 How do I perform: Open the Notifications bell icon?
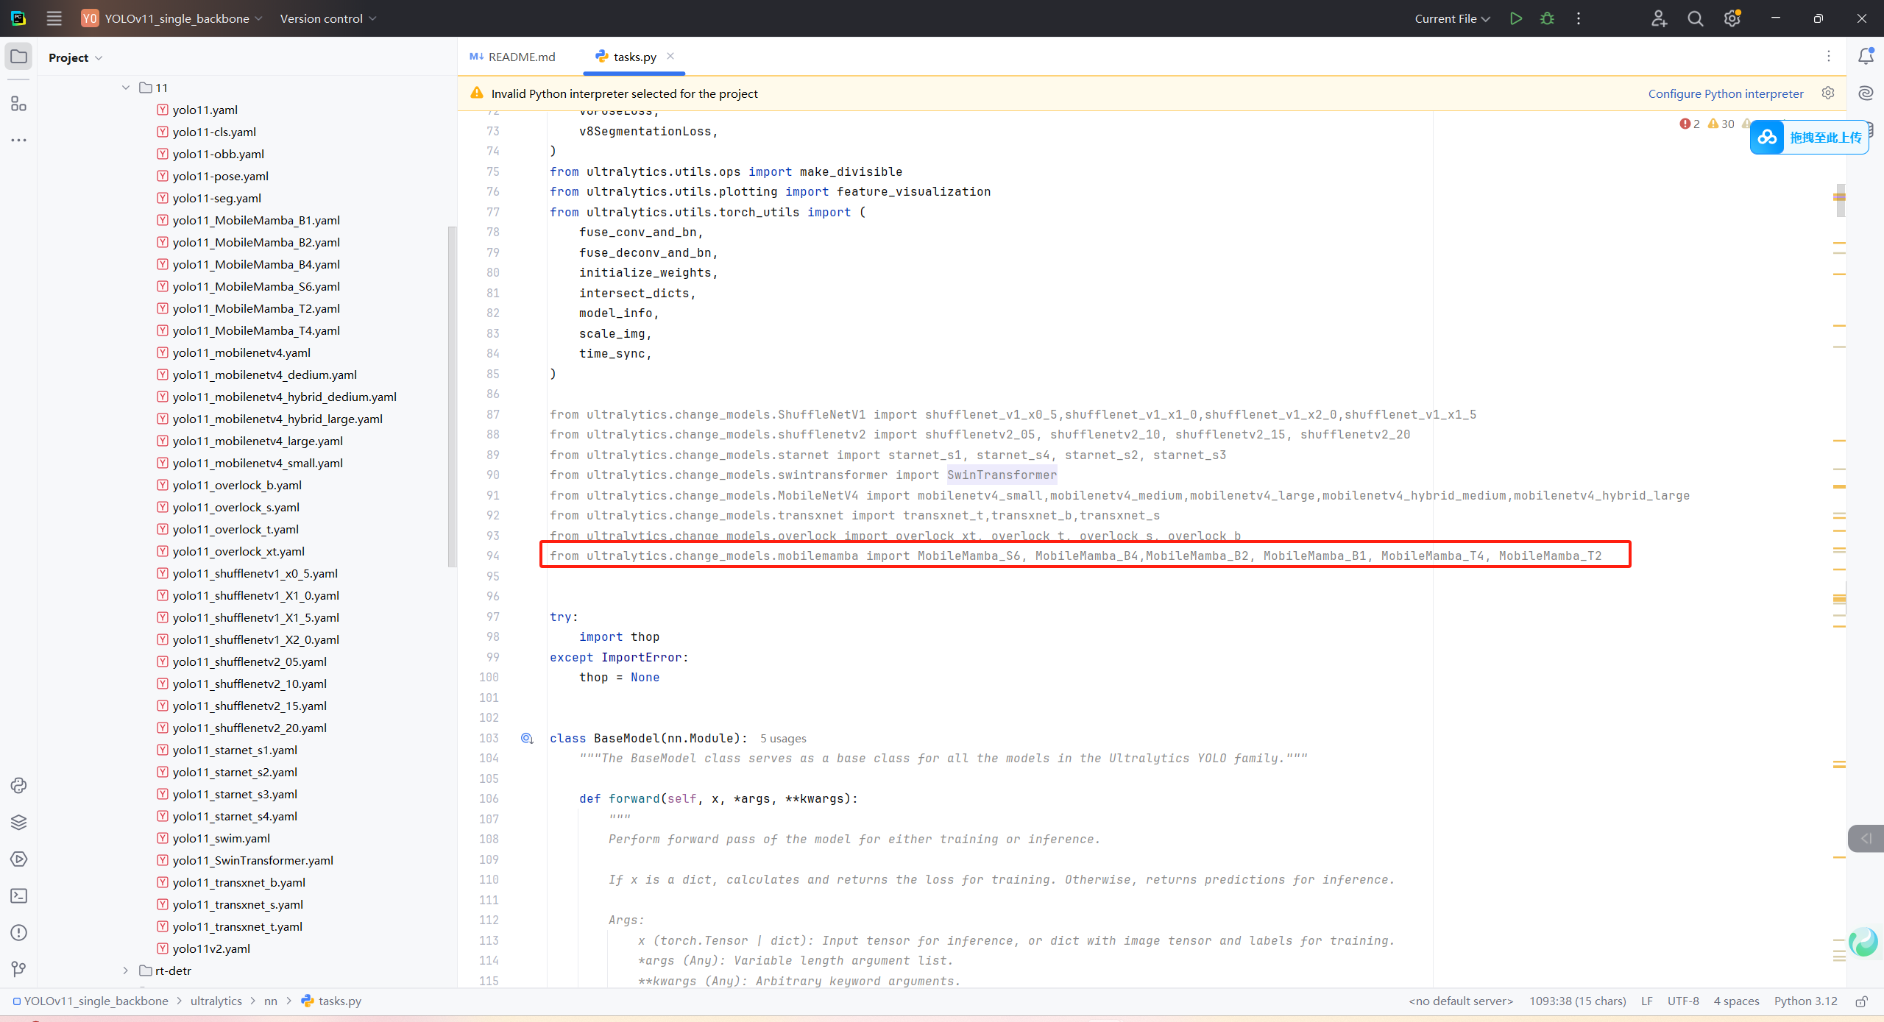coord(1866,56)
